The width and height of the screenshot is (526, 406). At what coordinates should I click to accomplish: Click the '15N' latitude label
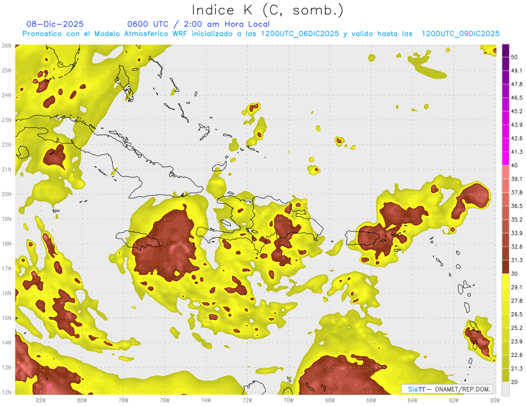pos(6,318)
